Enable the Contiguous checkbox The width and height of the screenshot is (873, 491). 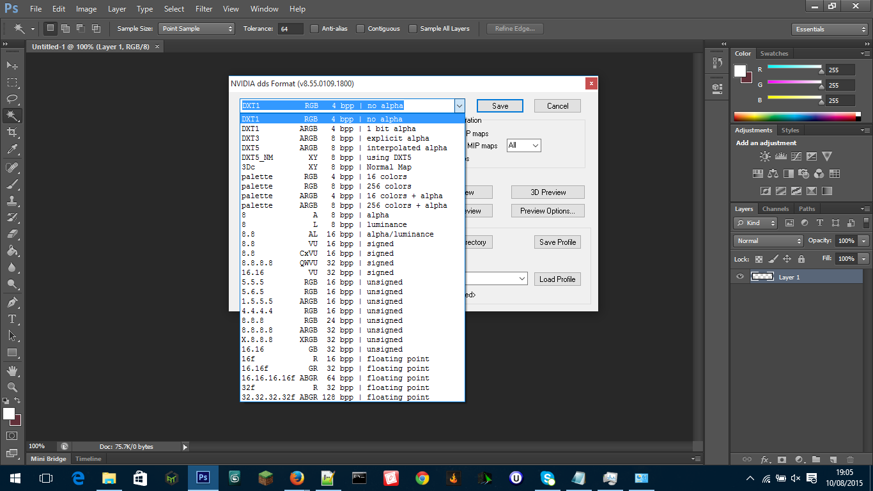[360, 29]
